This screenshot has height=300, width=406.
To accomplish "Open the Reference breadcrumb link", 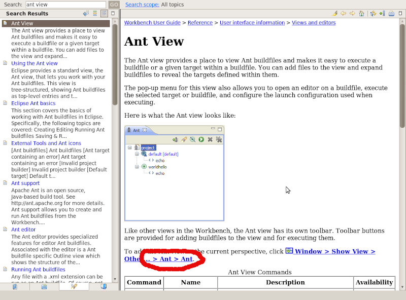I will point(200,22).
